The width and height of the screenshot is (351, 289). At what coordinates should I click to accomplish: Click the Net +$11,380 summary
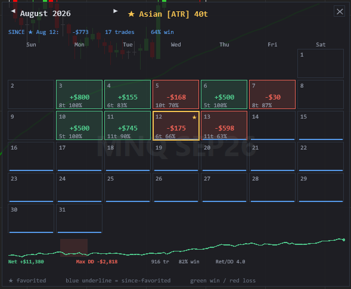(26, 262)
